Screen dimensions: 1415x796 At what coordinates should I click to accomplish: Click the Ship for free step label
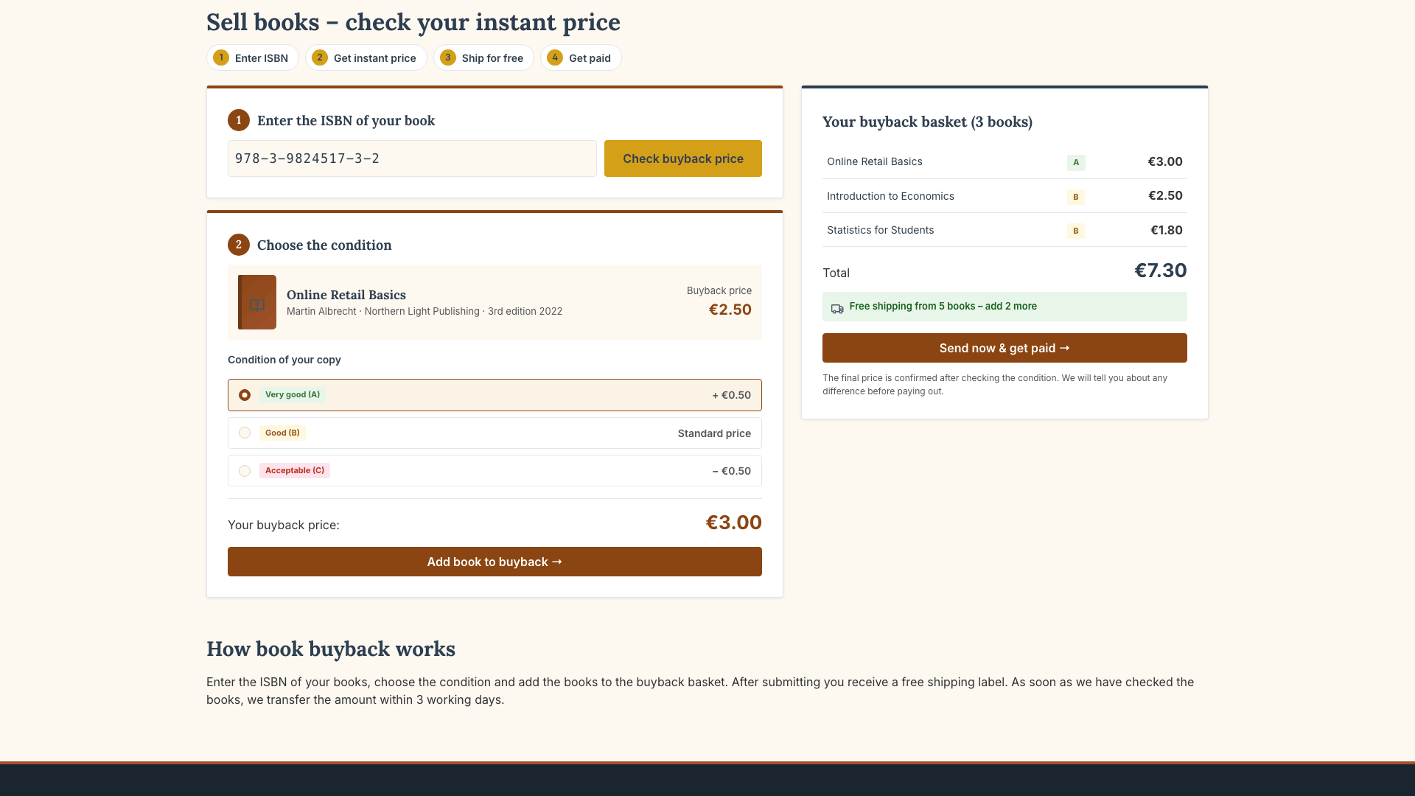(x=492, y=58)
